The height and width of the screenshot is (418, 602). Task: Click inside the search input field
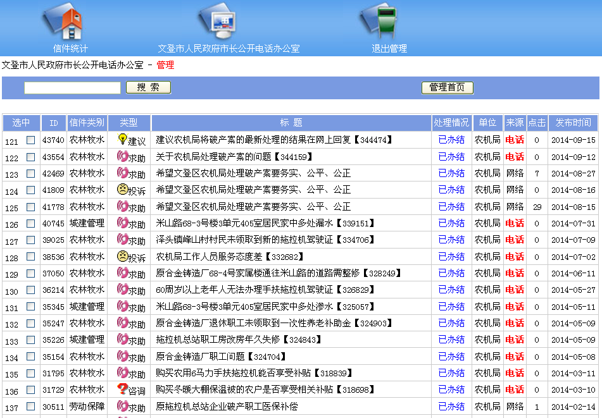coord(72,87)
